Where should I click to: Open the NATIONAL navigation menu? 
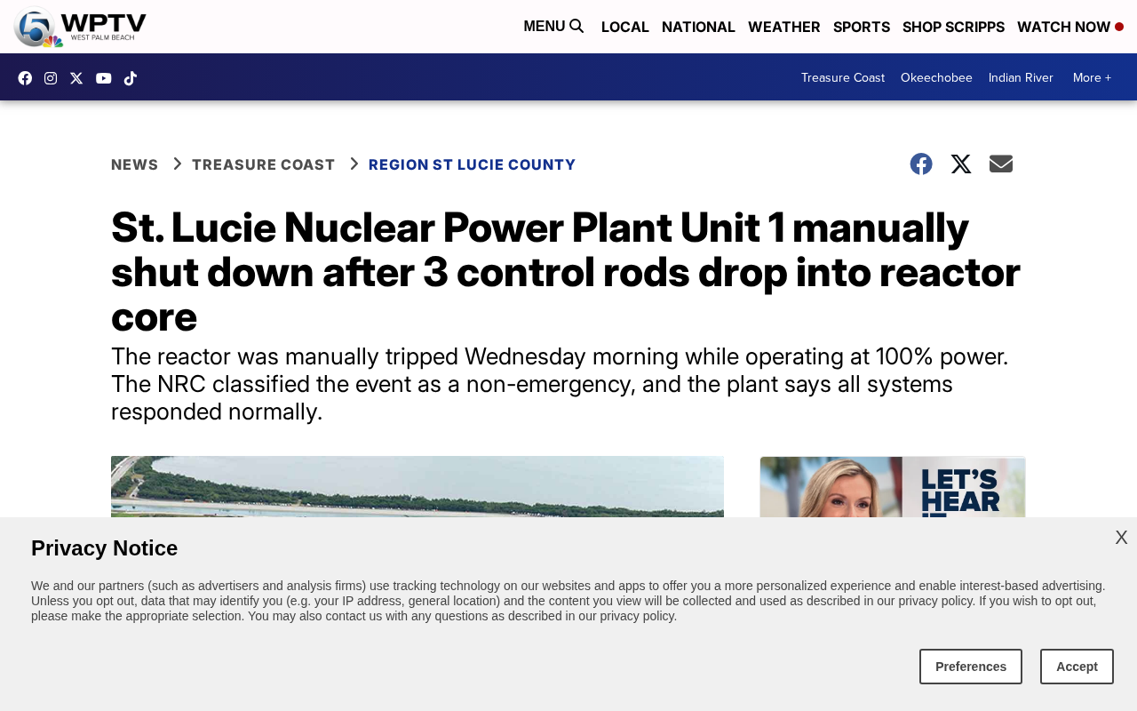pyautogui.click(x=698, y=27)
